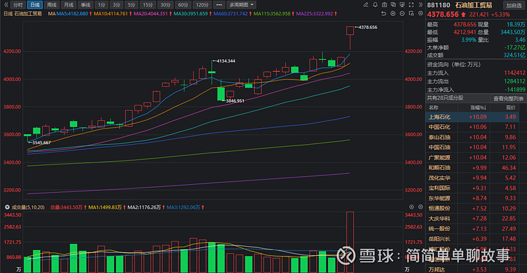Screen dimensions: 527x273
Task: Switch to 日线 tab
Action: click(x=35, y=5)
